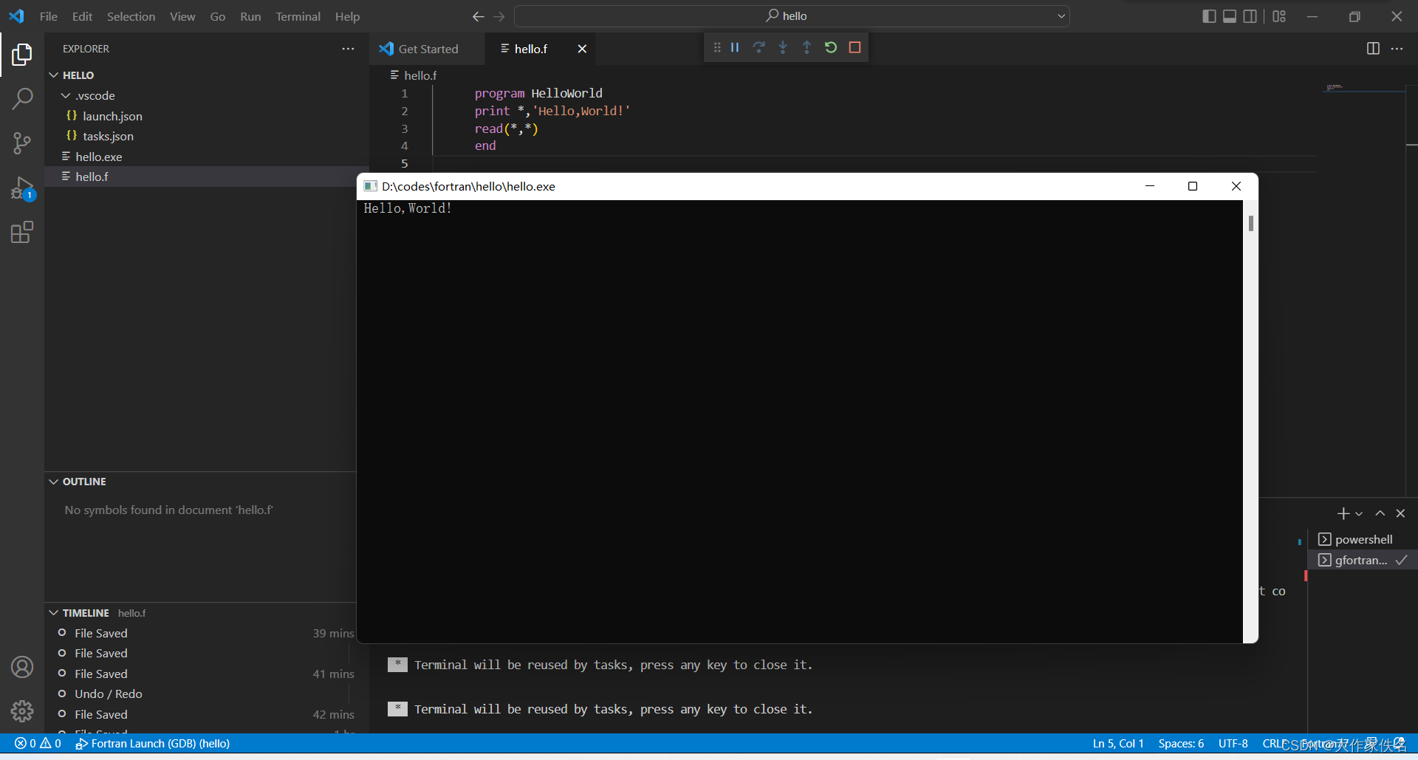The image size is (1418, 760).
Task: Open the Source Control view
Action: 22,143
